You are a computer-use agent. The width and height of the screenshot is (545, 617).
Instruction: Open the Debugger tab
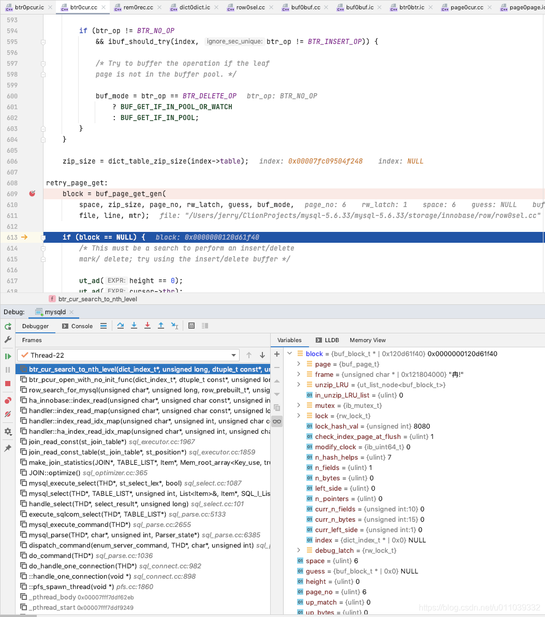[35, 326]
